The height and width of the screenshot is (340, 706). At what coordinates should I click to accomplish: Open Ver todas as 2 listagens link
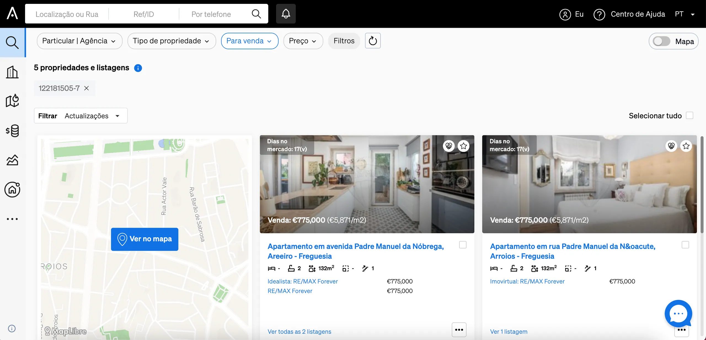coord(299,331)
